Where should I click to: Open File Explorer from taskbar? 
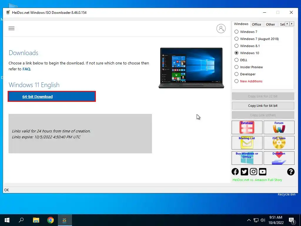point(36,220)
